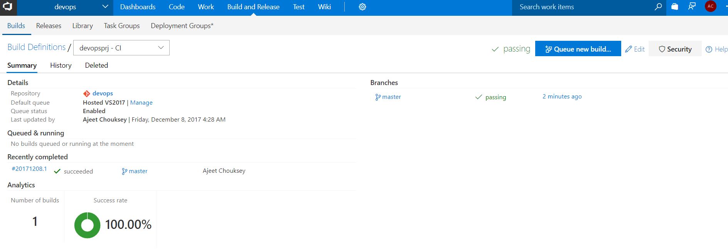728x252 pixels.
Task: Open the AC user avatar menu
Action: pyautogui.click(x=711, y=6)
